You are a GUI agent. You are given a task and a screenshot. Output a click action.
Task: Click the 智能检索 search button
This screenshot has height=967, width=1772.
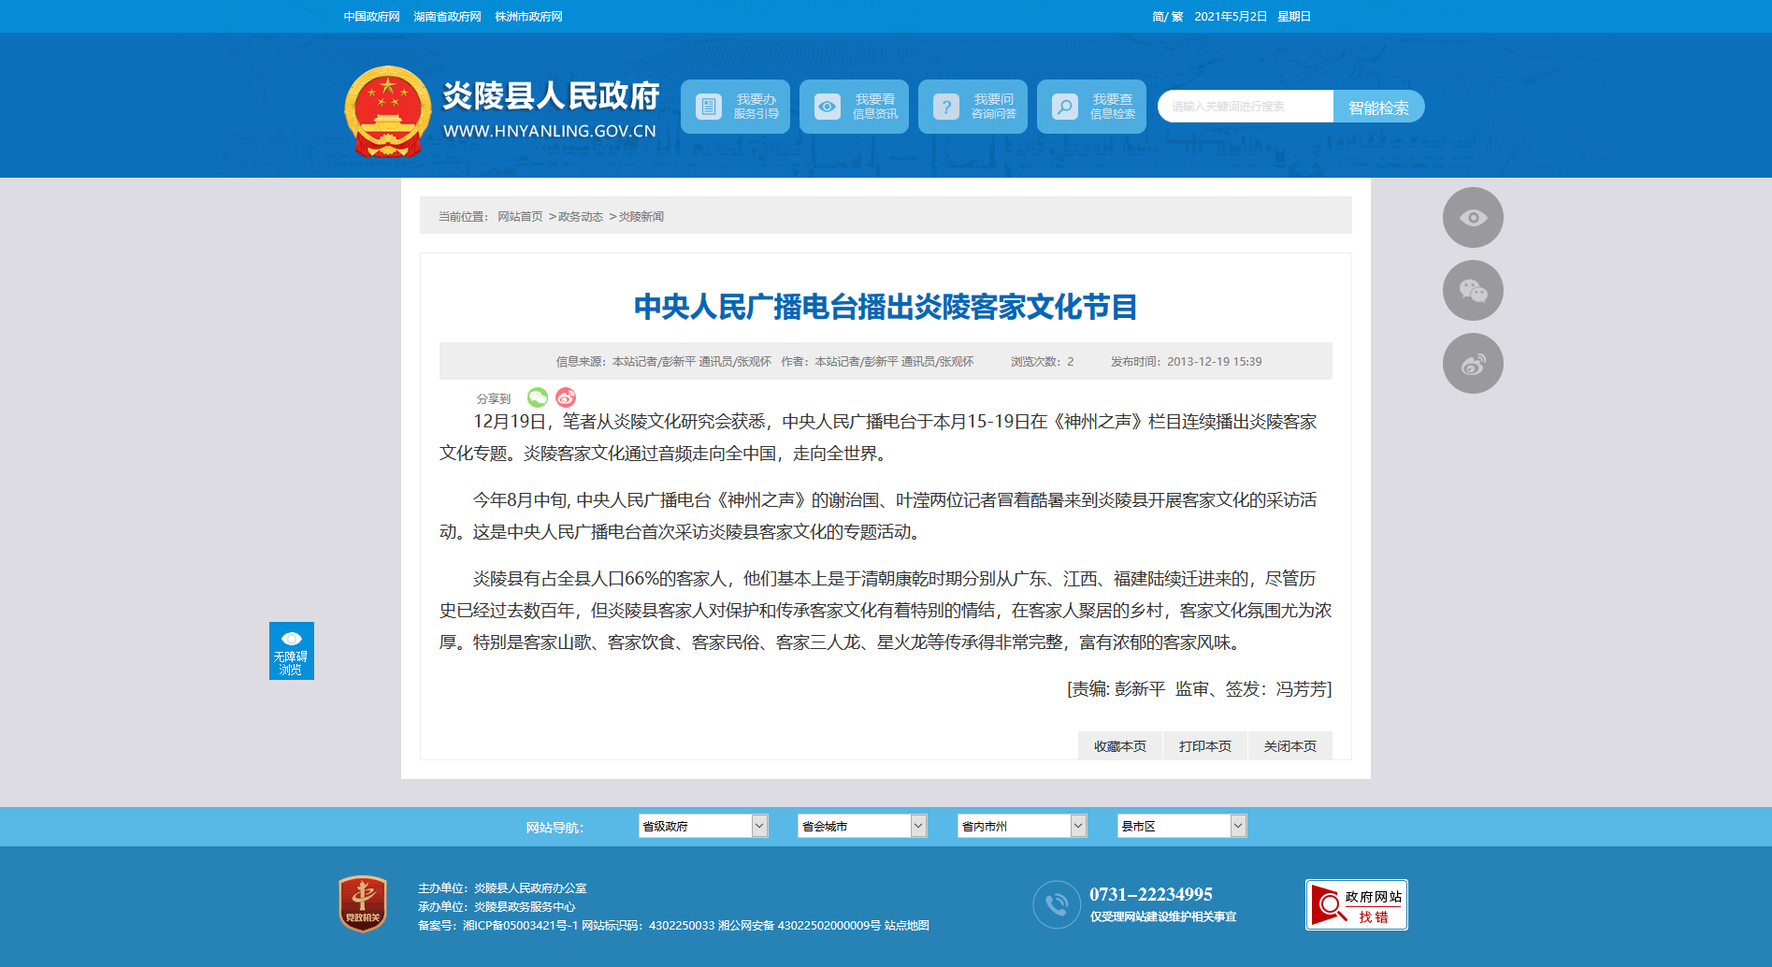pyautogui.click(x=1378, y=107)
